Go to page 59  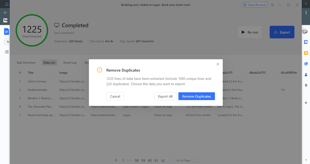pyautogui.click(x=143, y=161)
